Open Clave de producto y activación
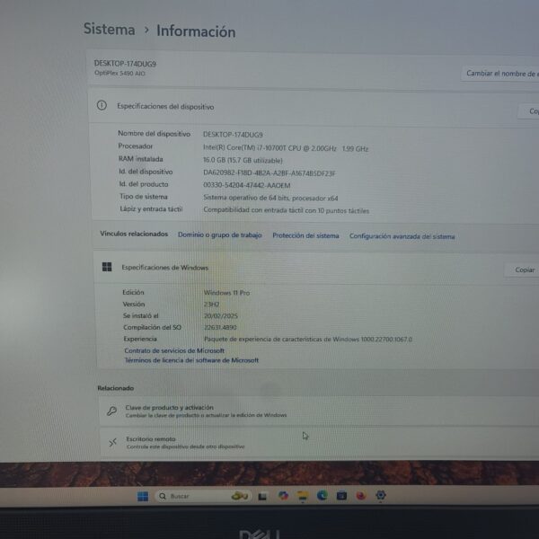 (319, 411)
